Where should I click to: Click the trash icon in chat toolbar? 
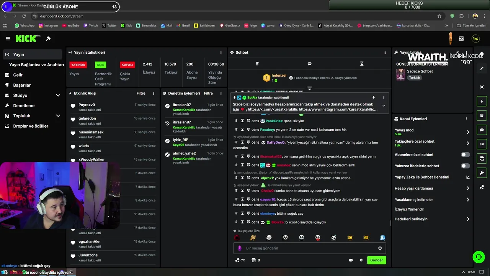[257, 64]
